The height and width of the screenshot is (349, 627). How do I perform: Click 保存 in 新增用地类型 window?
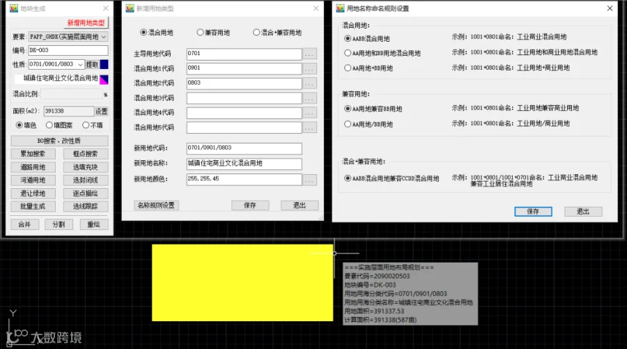pos(250,205)
